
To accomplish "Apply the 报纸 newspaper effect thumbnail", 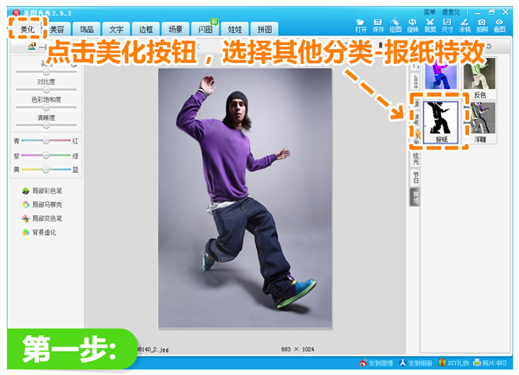I will 442,123.
